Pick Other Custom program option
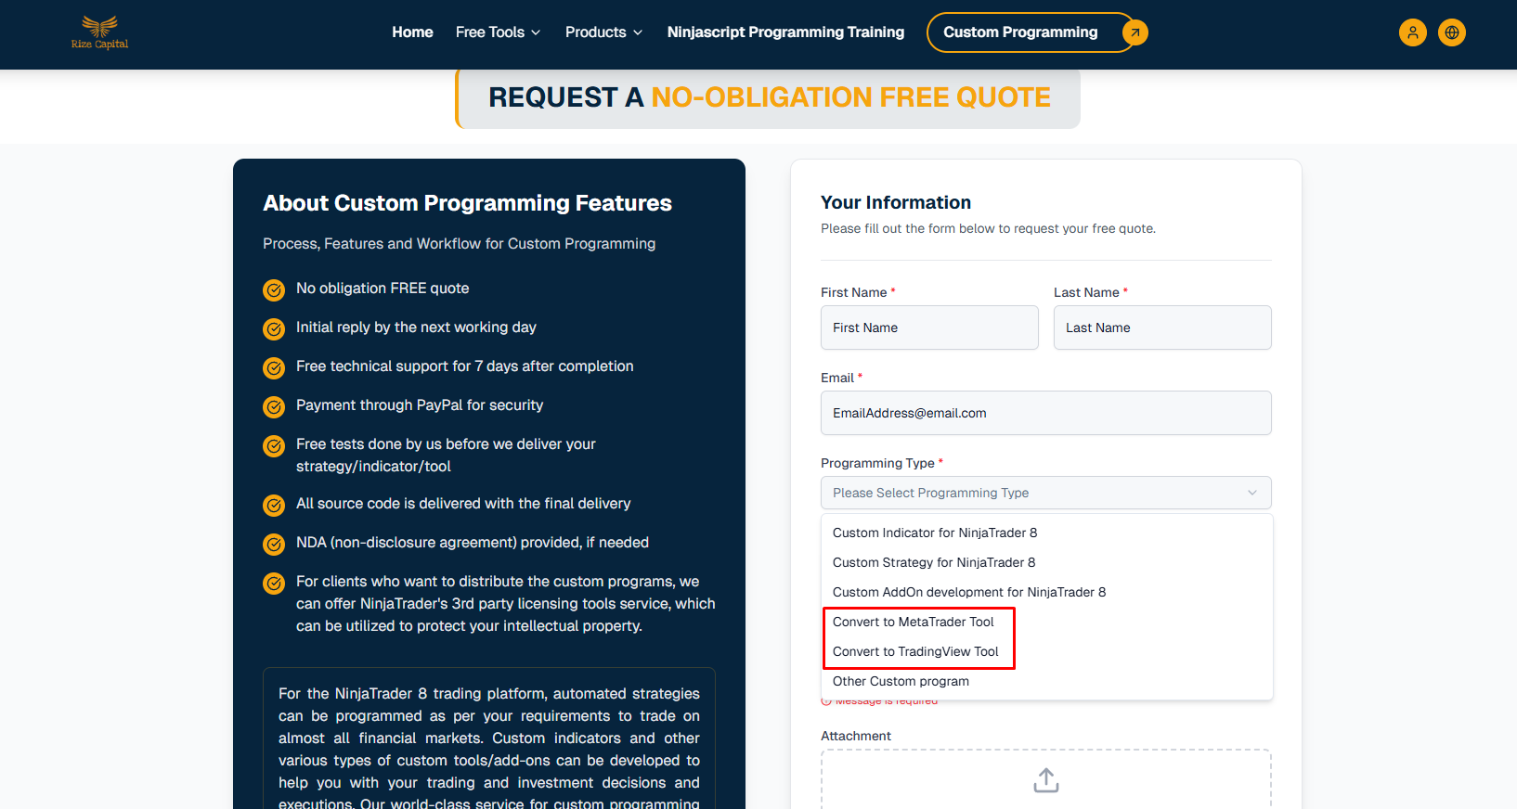 coord(1047,681)
